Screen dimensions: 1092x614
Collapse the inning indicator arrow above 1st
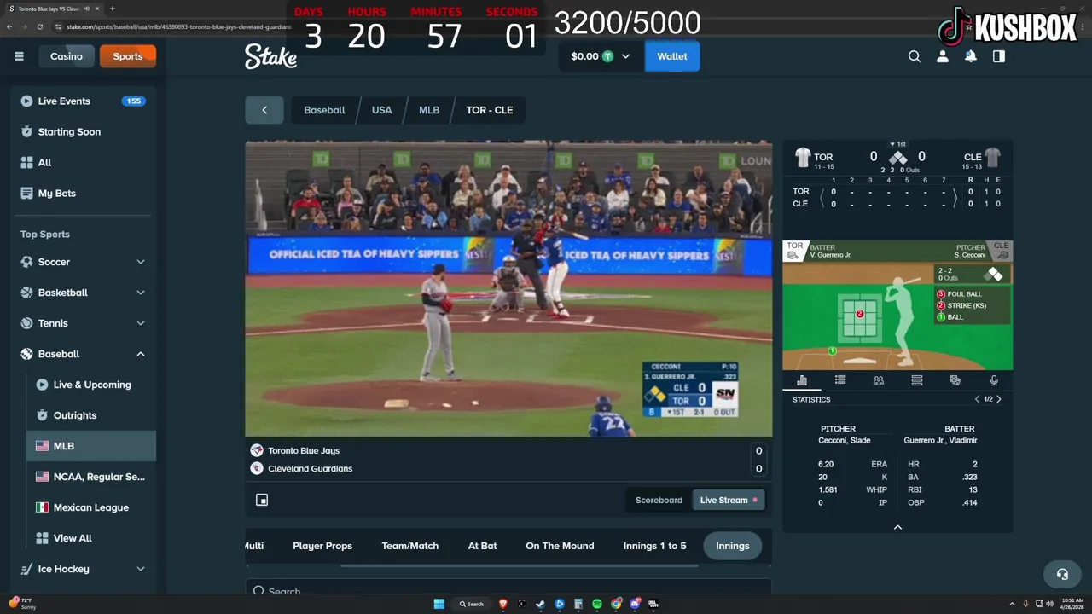pyautogui.click(x=892, y=144)
